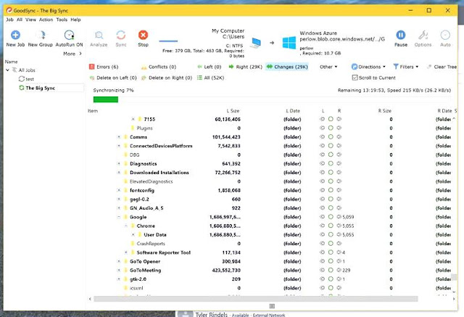Viewport: 464px width, 317px height.
Task: Show Delete on Left (0) items
Action: [113, 78]
